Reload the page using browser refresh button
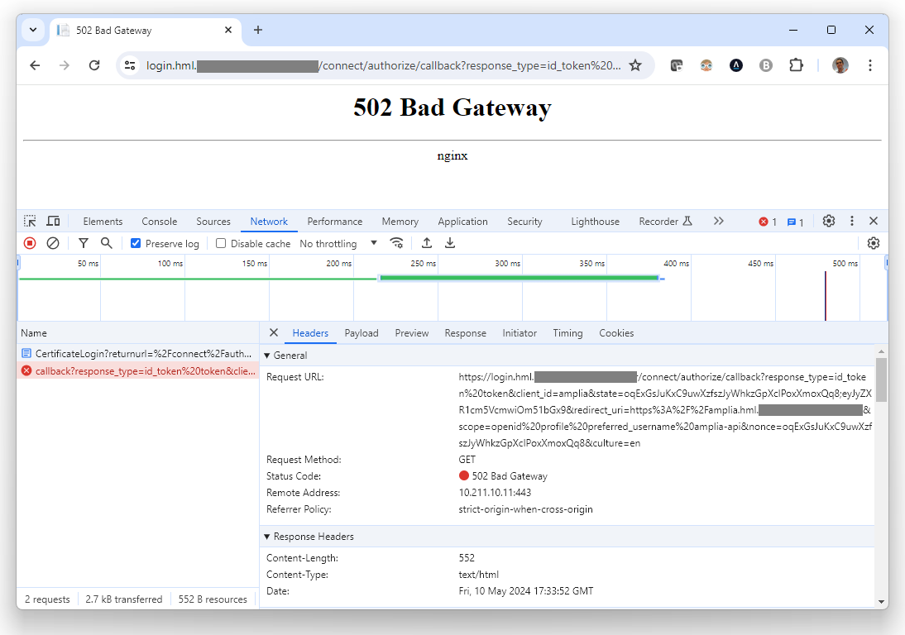The image size is (905, 635). click(x=94, y=65)
